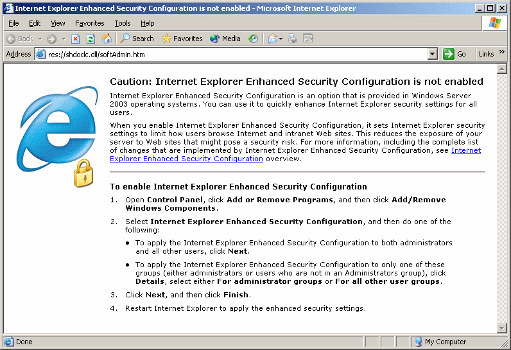Open the Help menu

147,23
